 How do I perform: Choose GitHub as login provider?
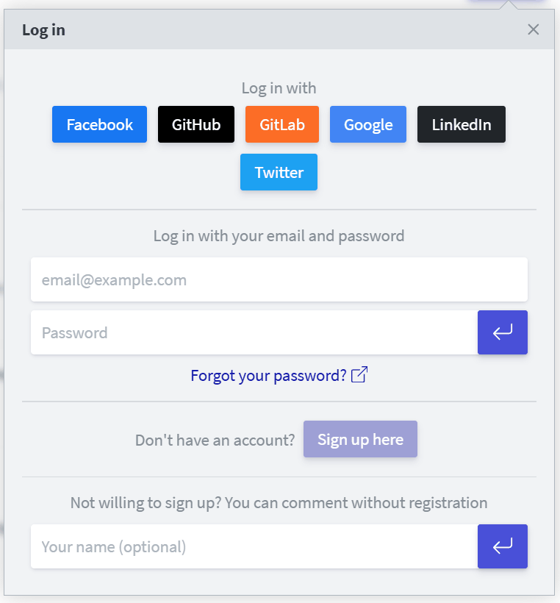coord(196,124)
